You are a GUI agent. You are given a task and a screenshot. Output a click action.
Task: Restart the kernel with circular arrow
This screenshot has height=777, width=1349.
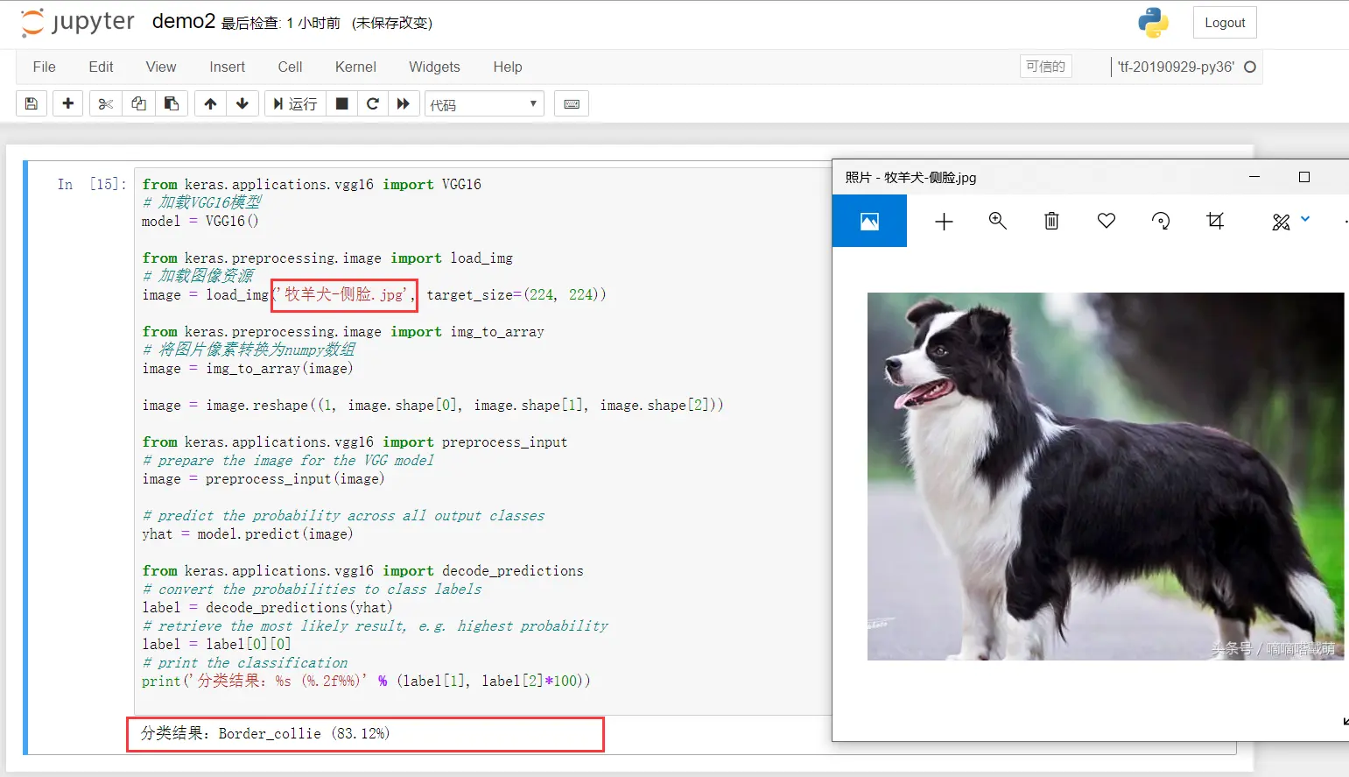click(x=373, y=104)
